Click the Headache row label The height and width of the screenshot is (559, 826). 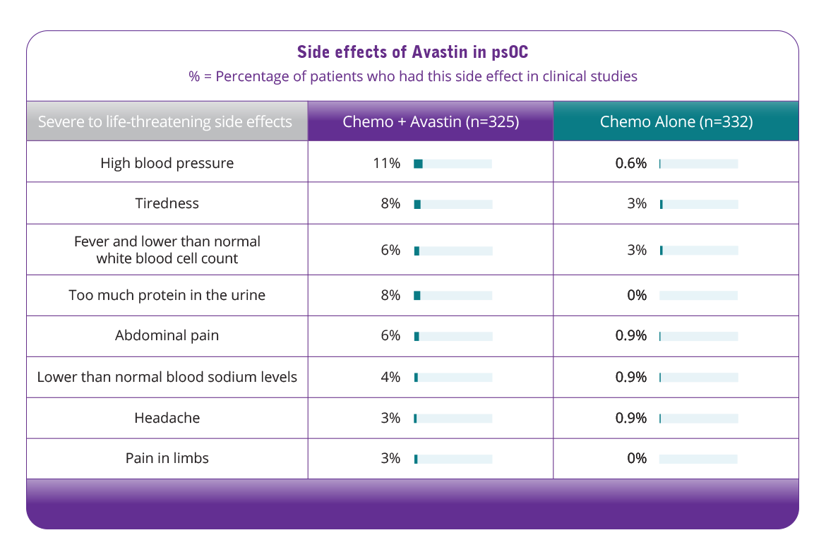click(x=167, y=418)
